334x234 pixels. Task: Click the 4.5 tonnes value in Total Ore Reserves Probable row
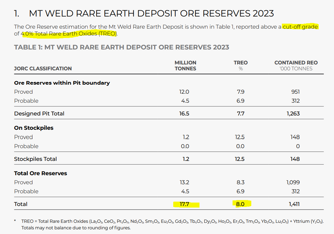(185, 191)
